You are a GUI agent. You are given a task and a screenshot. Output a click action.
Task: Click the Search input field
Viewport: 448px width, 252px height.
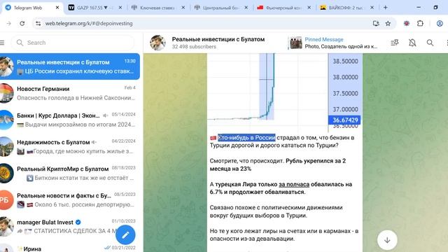tap(73, 43)
